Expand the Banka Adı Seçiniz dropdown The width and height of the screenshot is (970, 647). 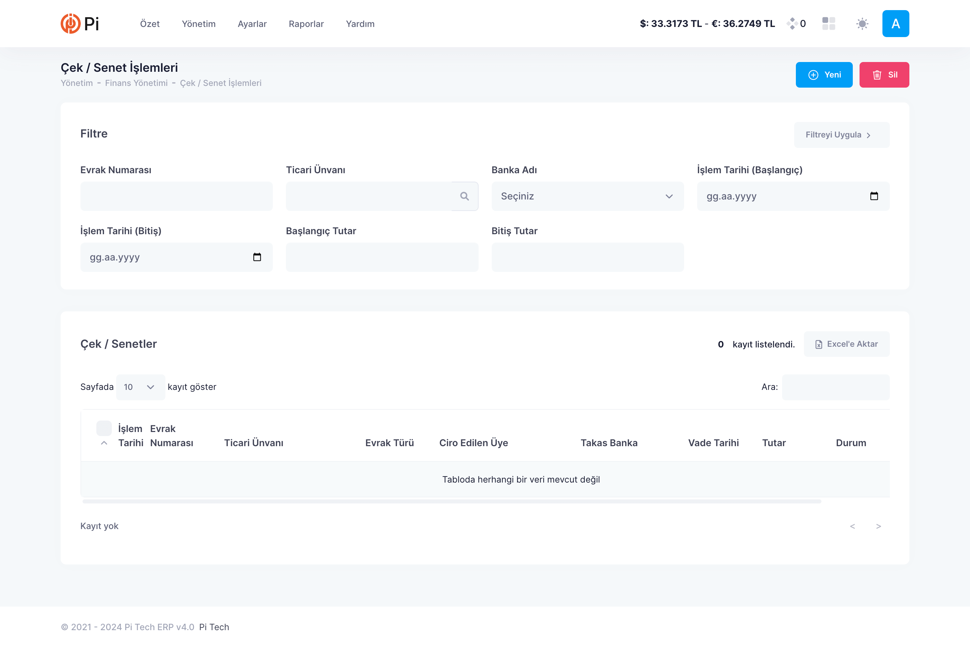pos(587,196)
